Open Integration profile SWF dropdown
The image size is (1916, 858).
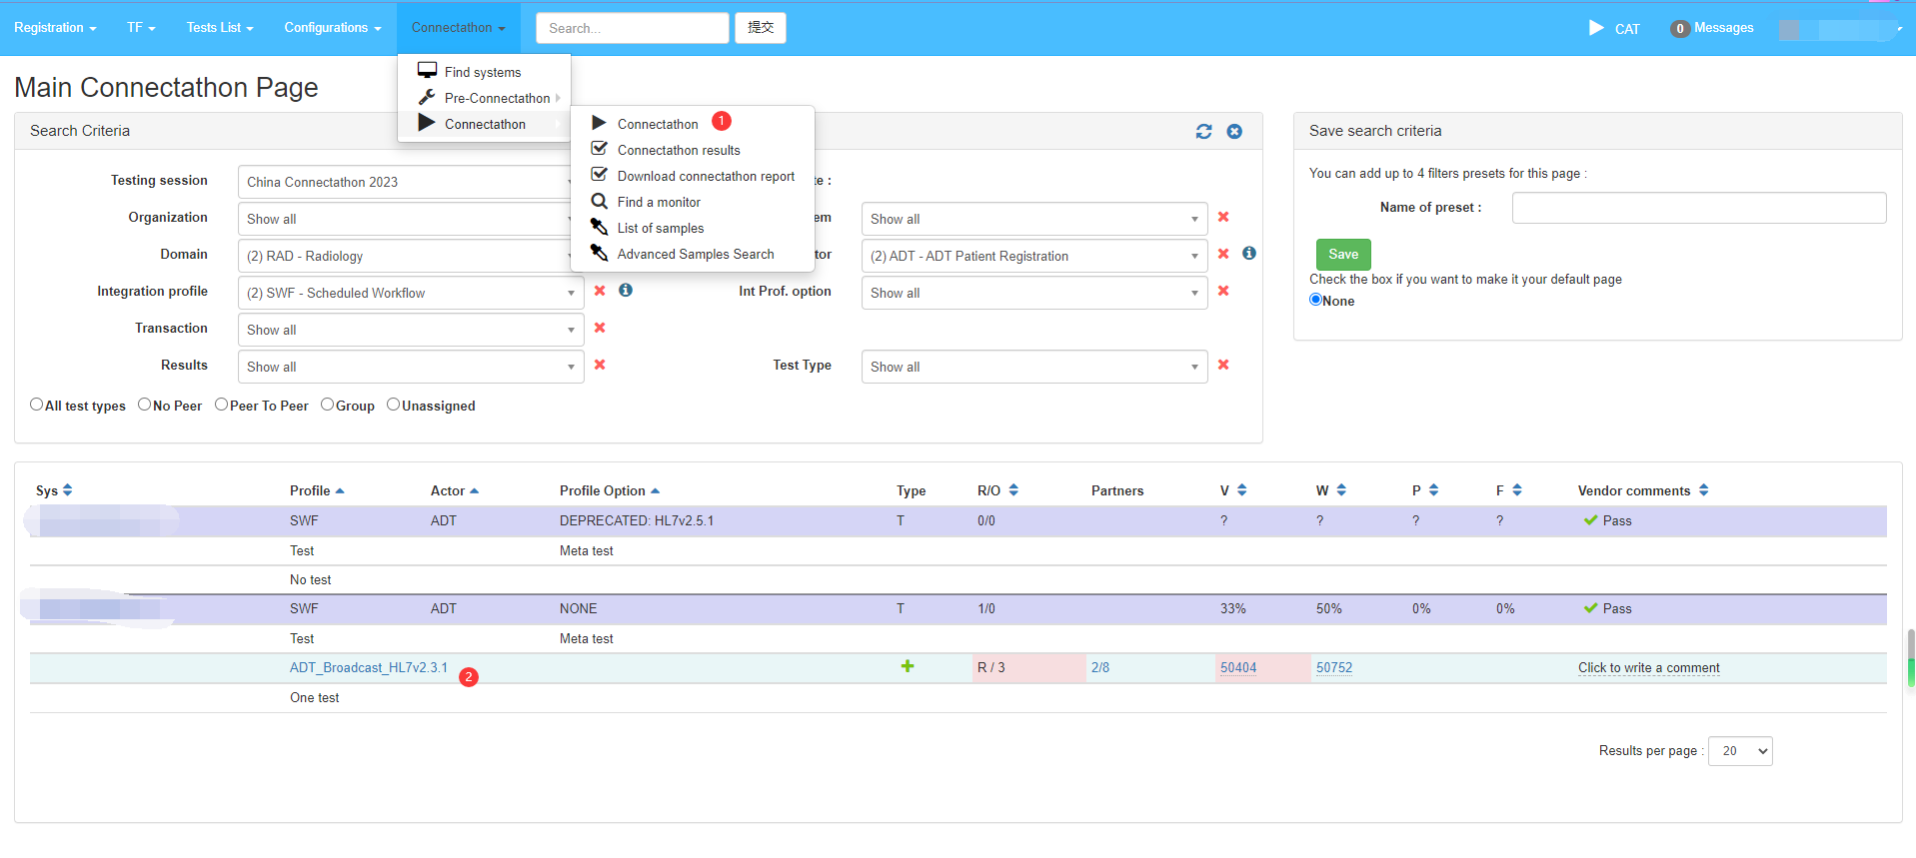411,293
